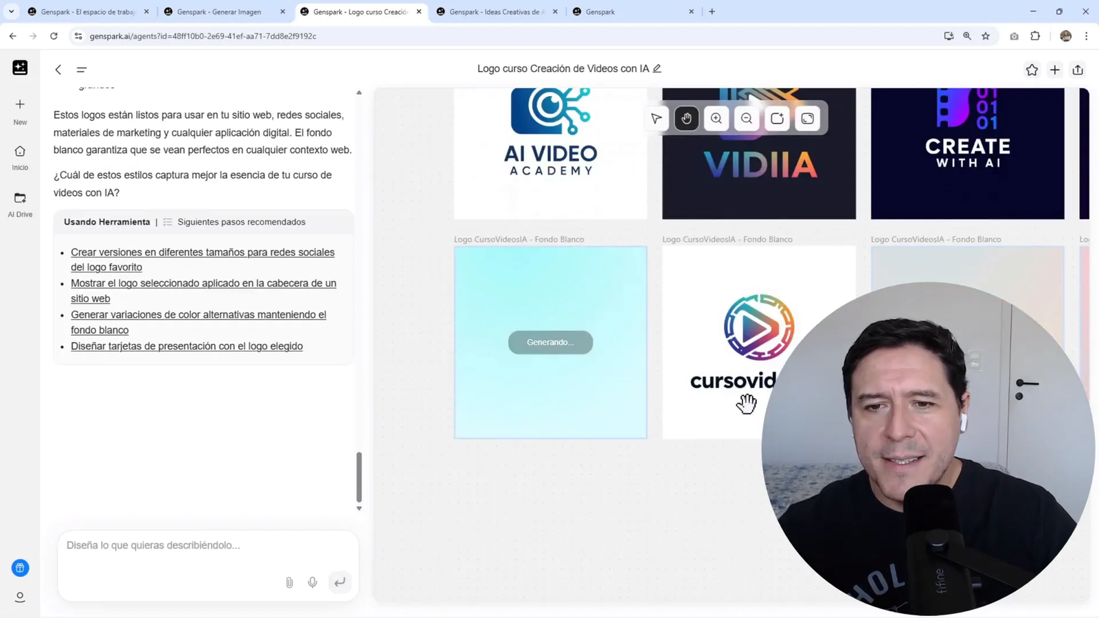Image resolution: width=1099 pixels, height=618 pixels.
Task: Click the zoom out magnifier icon
Action: pyautogui.click(x=747, y=119)
